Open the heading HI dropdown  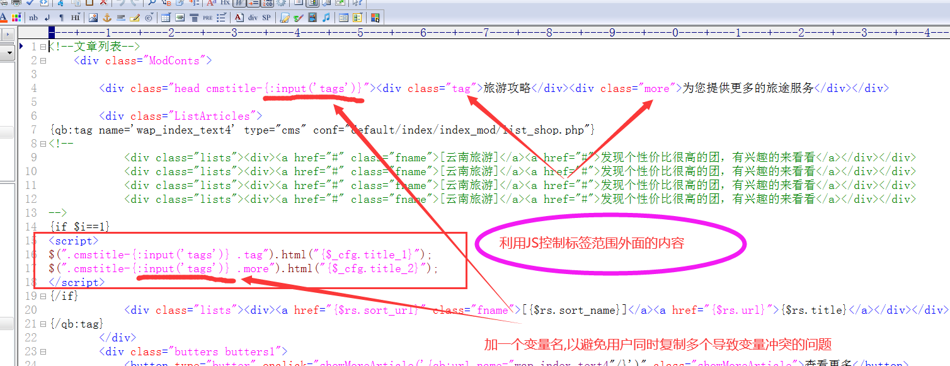[76, 17]
